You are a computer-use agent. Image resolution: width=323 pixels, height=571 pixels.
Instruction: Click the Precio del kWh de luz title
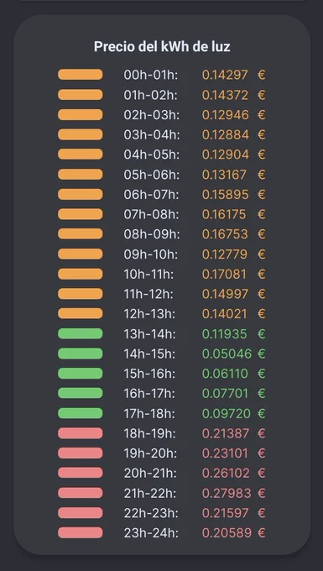[x=162, y=47]
